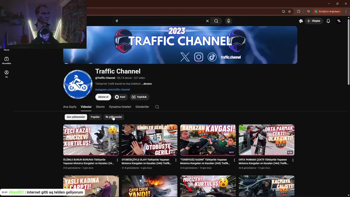Screen dimensions: 350x197
Task: Open the Chrome three-dot menu
Action: [346, 11]
